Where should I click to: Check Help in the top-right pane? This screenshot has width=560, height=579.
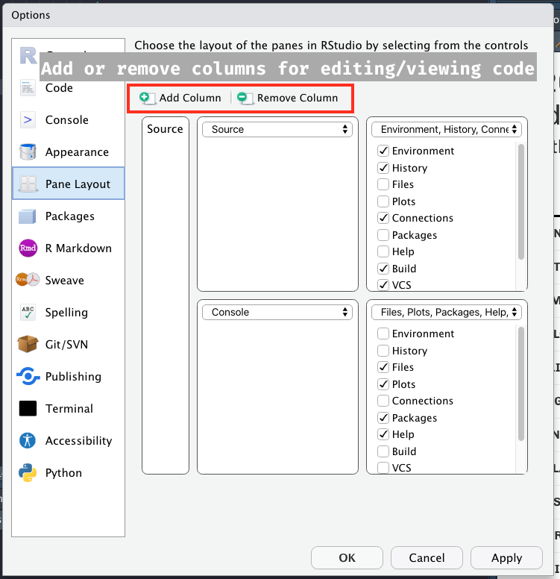point(383,251)
